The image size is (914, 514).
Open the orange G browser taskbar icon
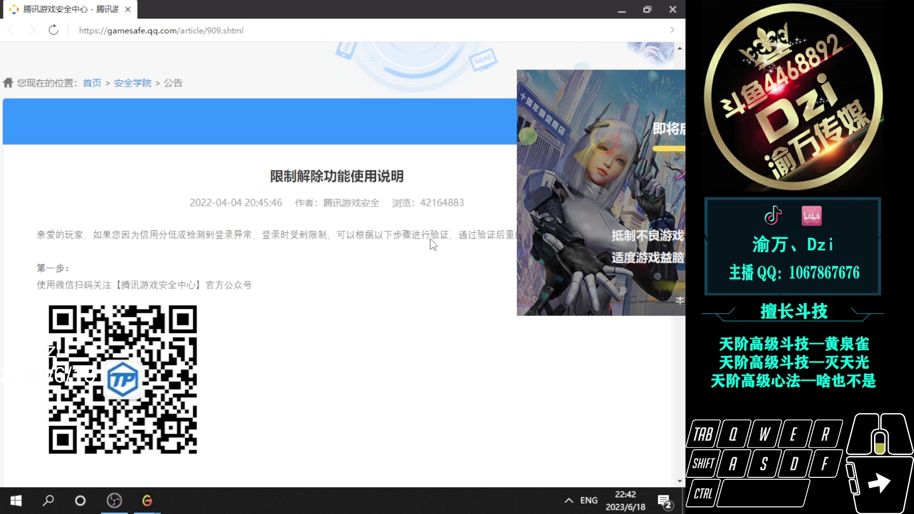(x=147, y=501)
